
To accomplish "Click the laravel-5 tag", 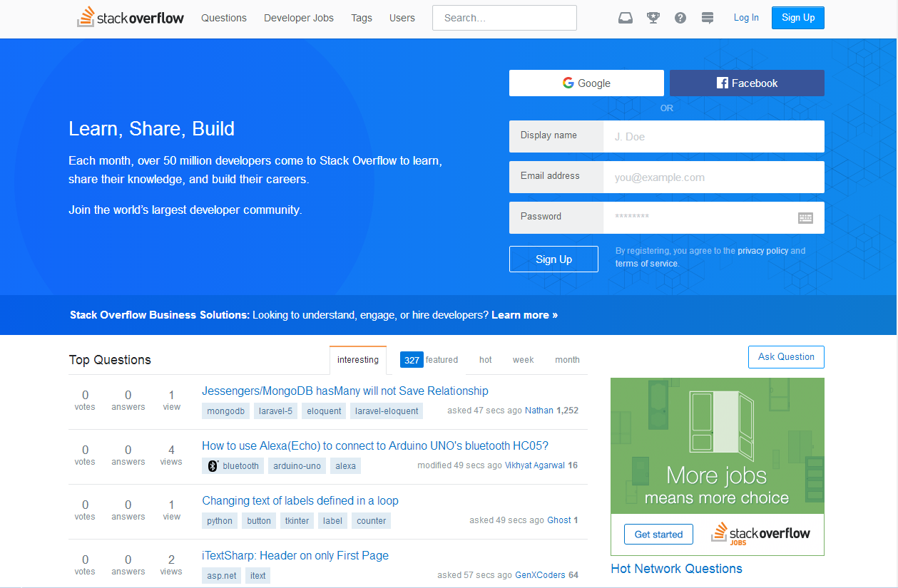I will pyautogui.click(x=276, y=411).
